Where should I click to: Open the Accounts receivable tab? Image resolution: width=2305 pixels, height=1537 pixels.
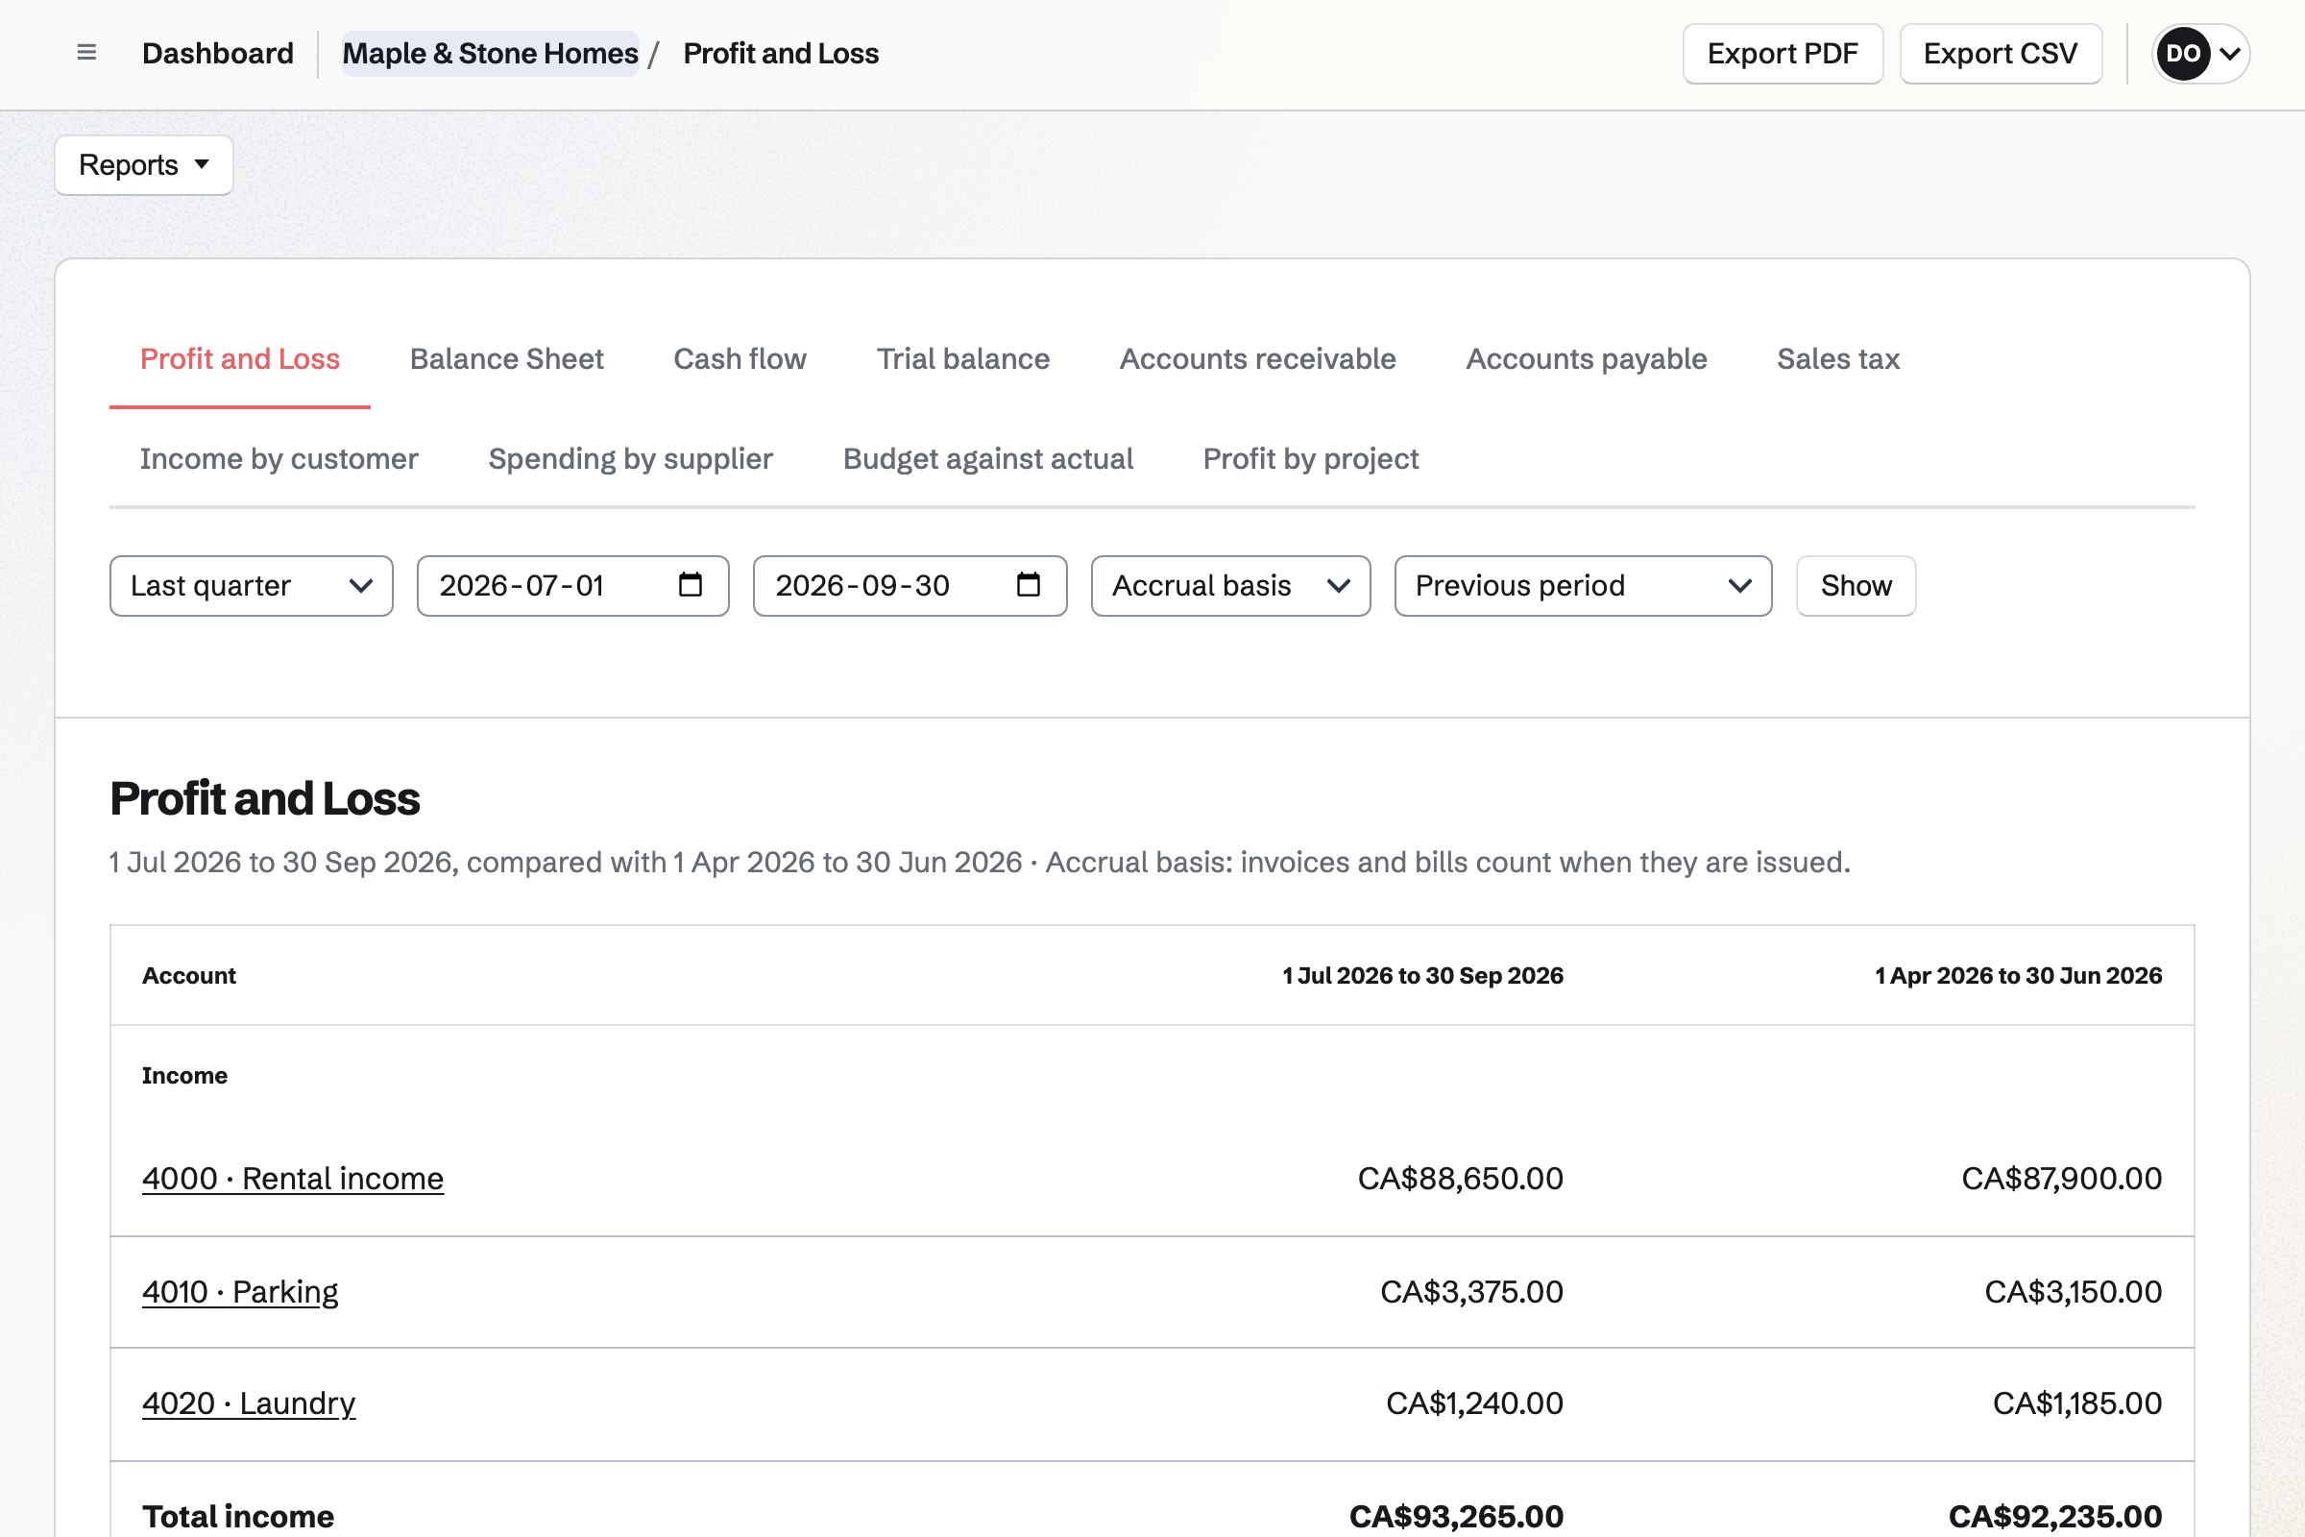[1257, 358]
